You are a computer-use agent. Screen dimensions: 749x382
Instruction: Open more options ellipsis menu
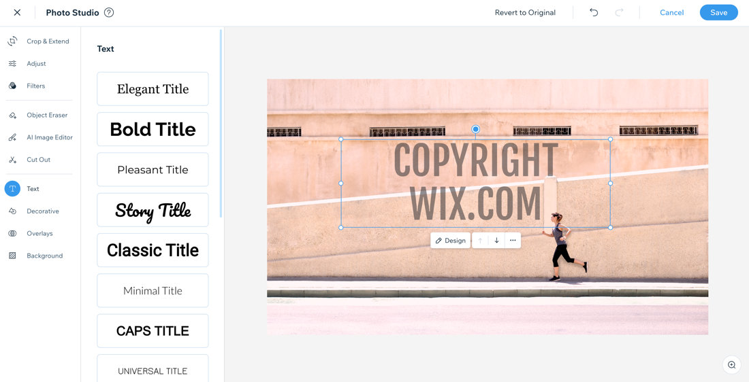click(513, 241)
